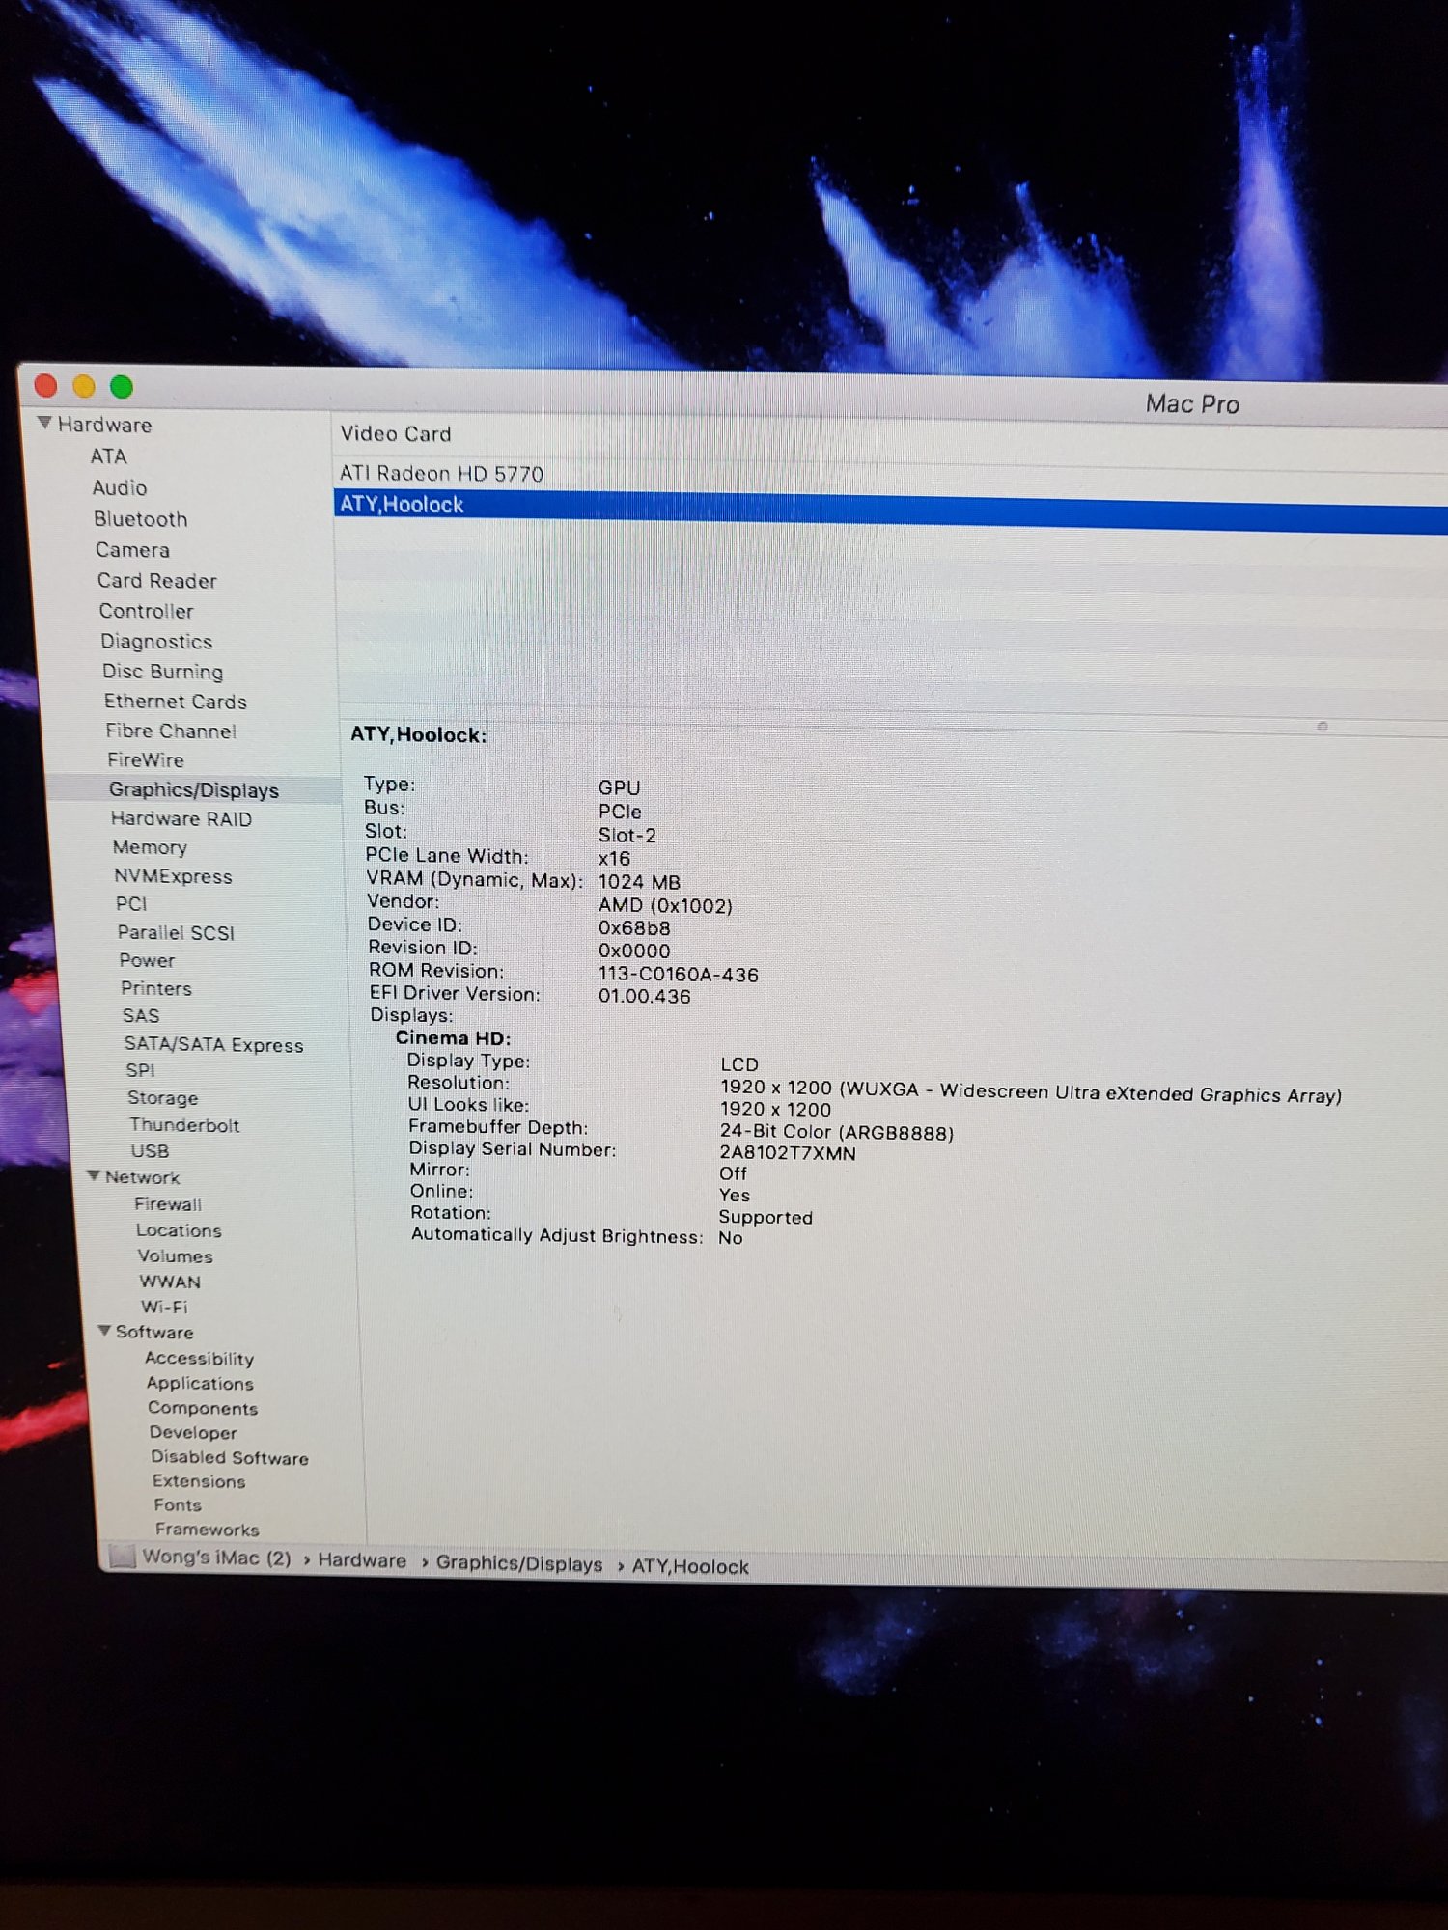Click Graphics/Displays in the path bar
The height and width of the screenshot is (1930, 1448).
pos(519,1563)
